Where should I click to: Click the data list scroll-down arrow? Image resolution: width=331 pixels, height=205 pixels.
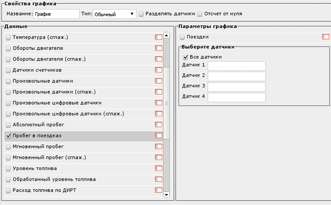(x=166, y=194)
